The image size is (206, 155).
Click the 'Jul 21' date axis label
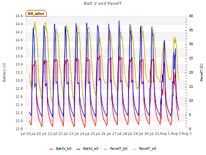[47, 134]
